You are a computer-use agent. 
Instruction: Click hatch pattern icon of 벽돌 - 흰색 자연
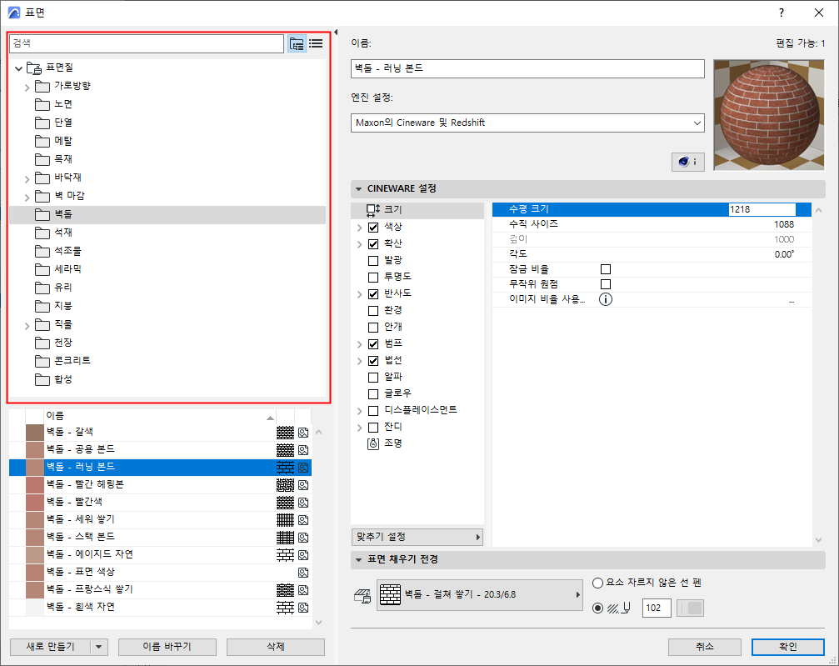(x=285, y=608)
